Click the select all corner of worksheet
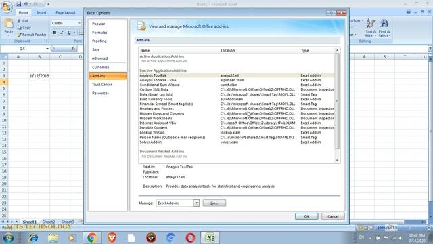This screenshot has height=244, width=433. tap(4, 57)
